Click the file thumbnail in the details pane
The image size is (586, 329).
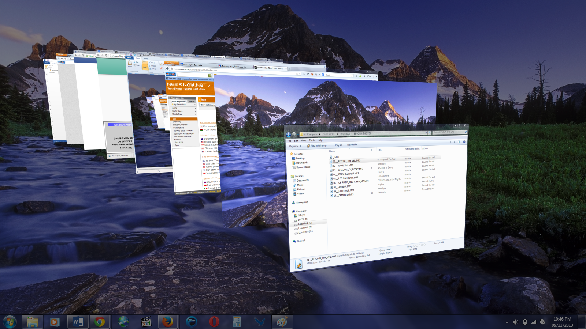point(299,265)
